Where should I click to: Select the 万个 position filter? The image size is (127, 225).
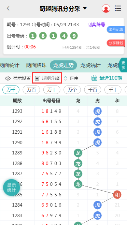72,90
